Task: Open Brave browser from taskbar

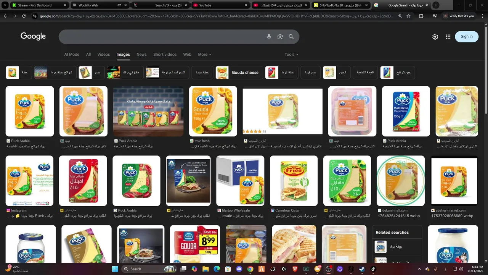Action: 295,269
